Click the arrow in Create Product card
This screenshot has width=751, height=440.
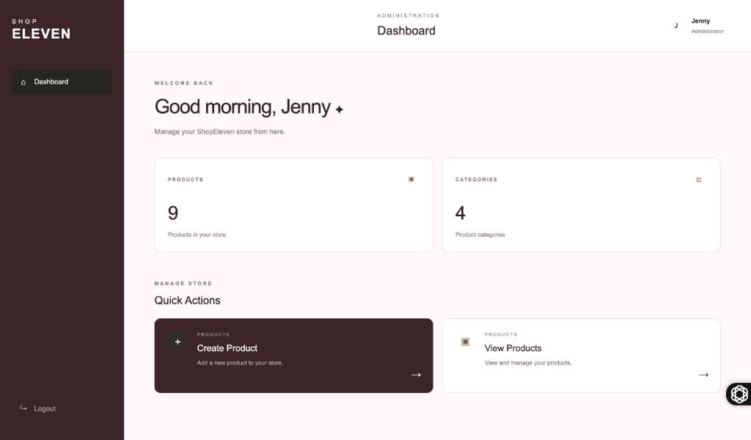click(x=417, y=375)
